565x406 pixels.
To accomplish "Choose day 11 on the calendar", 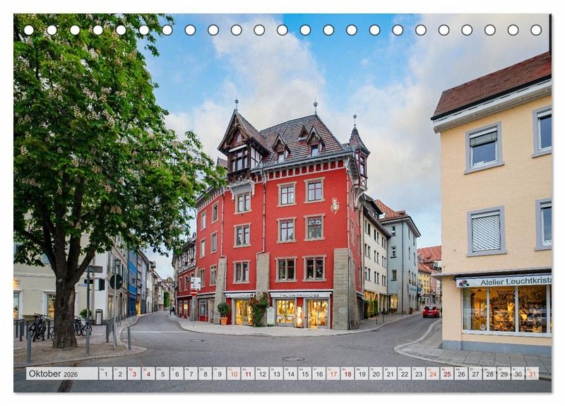I will click(x=247, y=374).
